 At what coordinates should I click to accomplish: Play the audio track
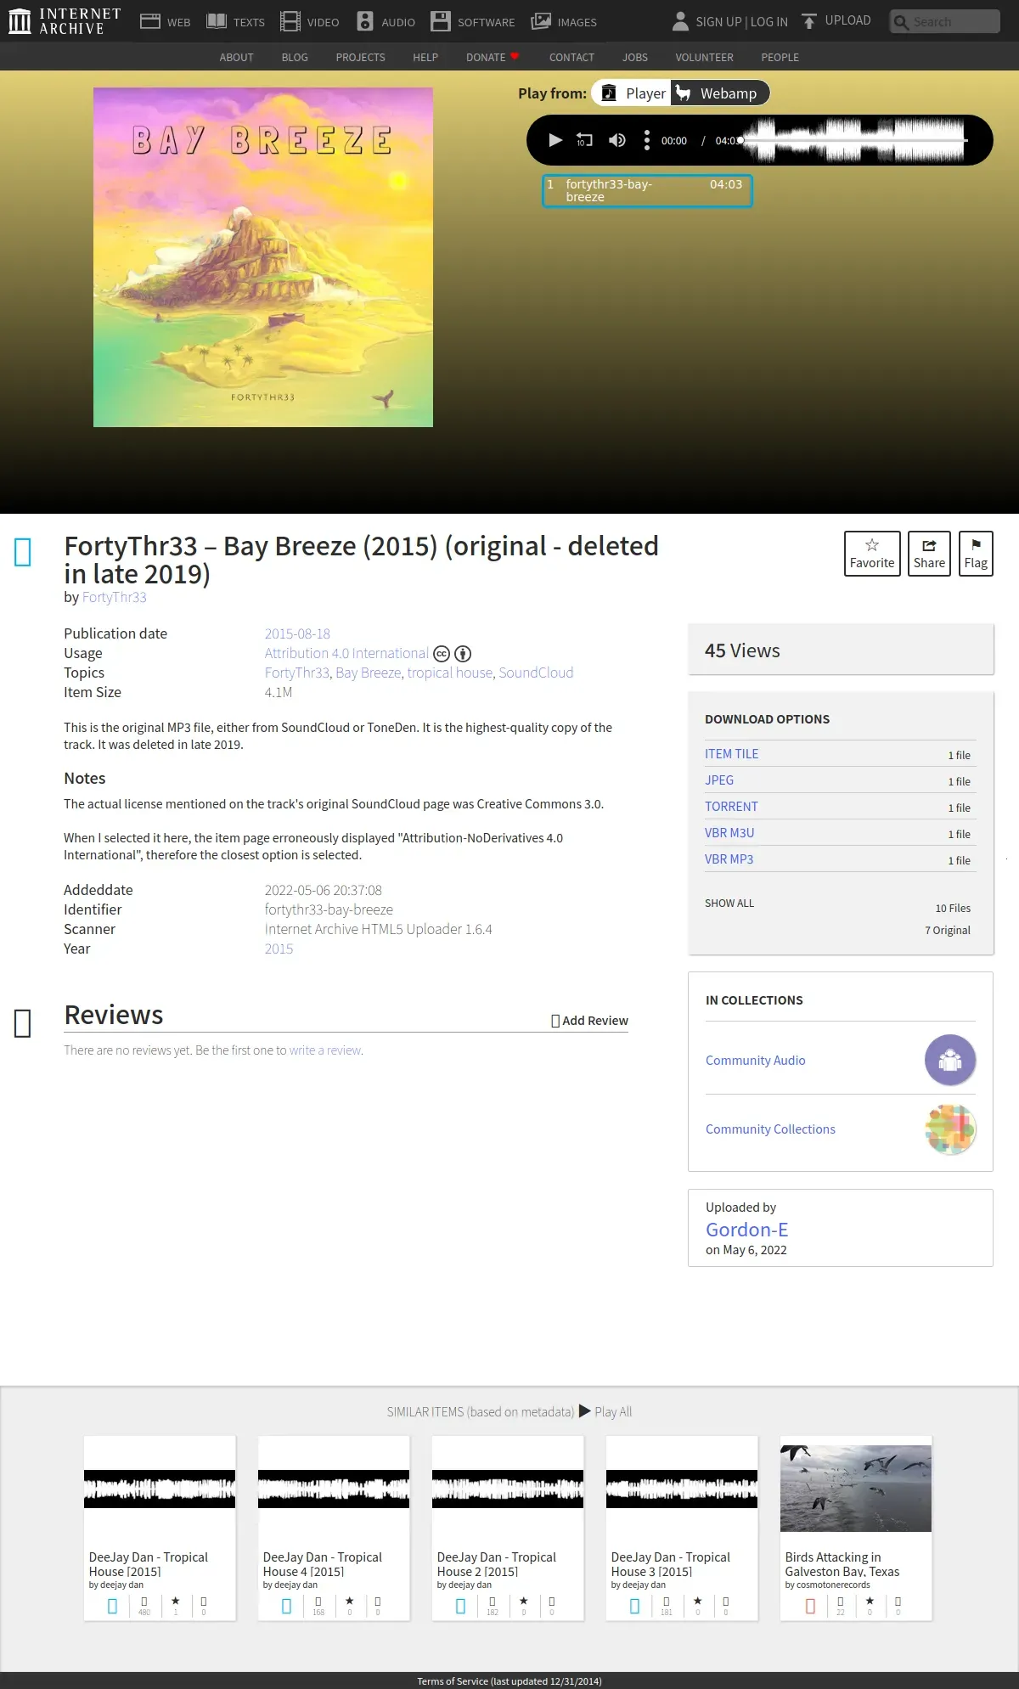pos(555,140)
